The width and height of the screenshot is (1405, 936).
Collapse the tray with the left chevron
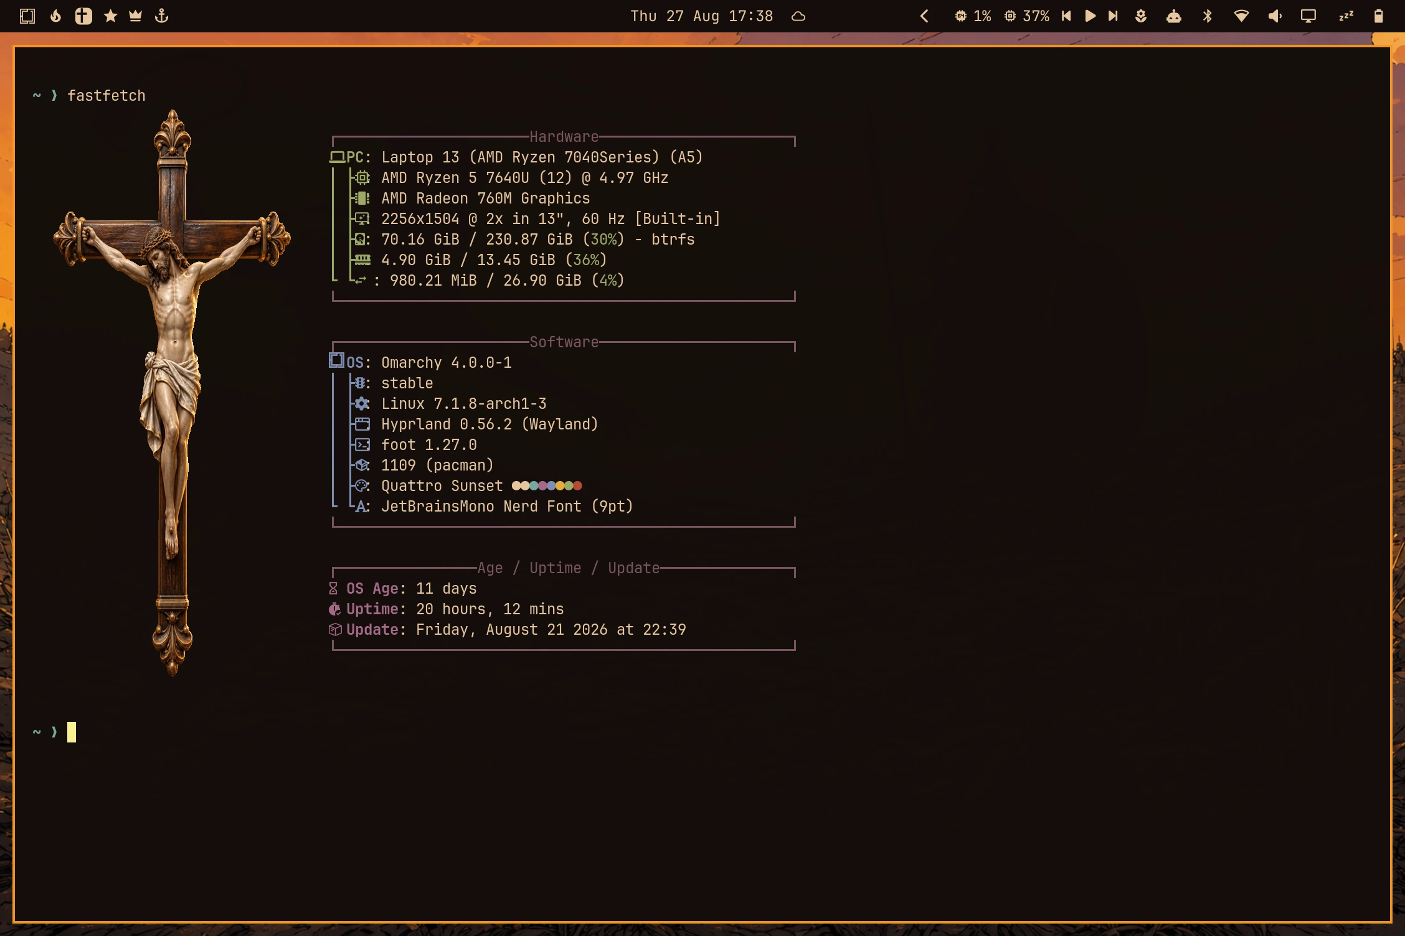[x=924, y=16]
